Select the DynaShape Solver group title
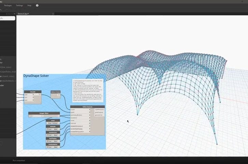This screenshot has width=248, height=164. [x=36, y=76]
